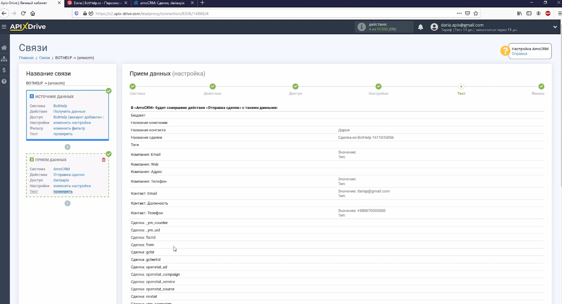Open the help question icon in sidebar
The image size is (562, 304).
tap(4, 81)
